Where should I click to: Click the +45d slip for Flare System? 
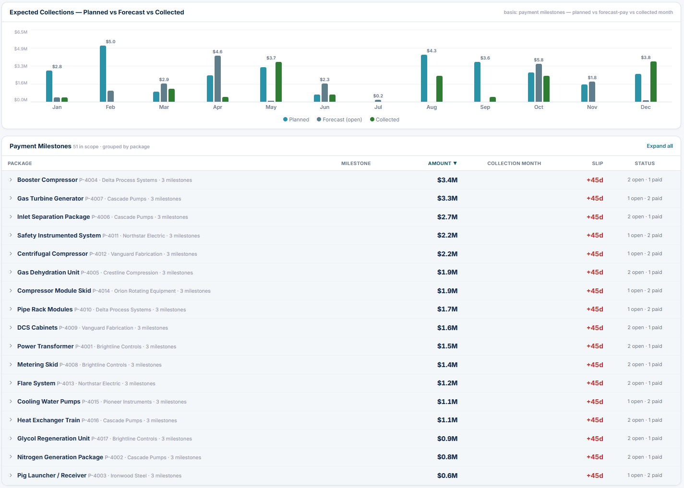pos(595,383)
